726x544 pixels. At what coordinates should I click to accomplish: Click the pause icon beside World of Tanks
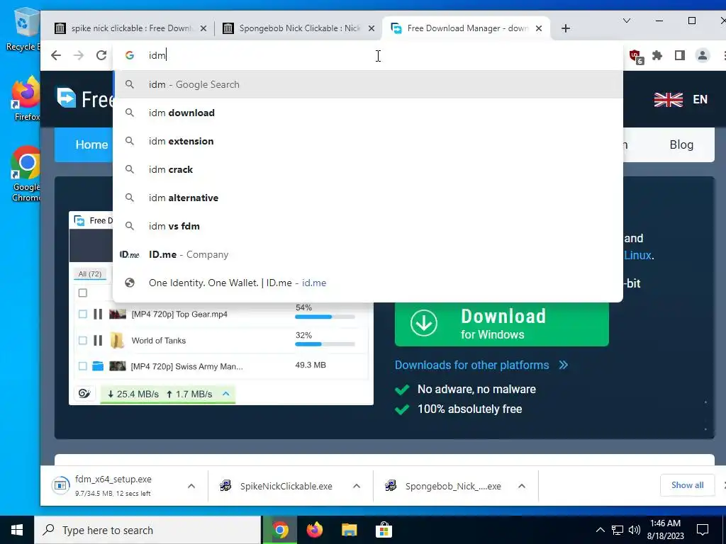tap(98, 341)
